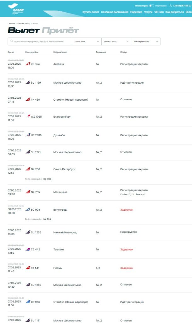
Task: Click the search magnifier icon
Action: click(12, 41)
